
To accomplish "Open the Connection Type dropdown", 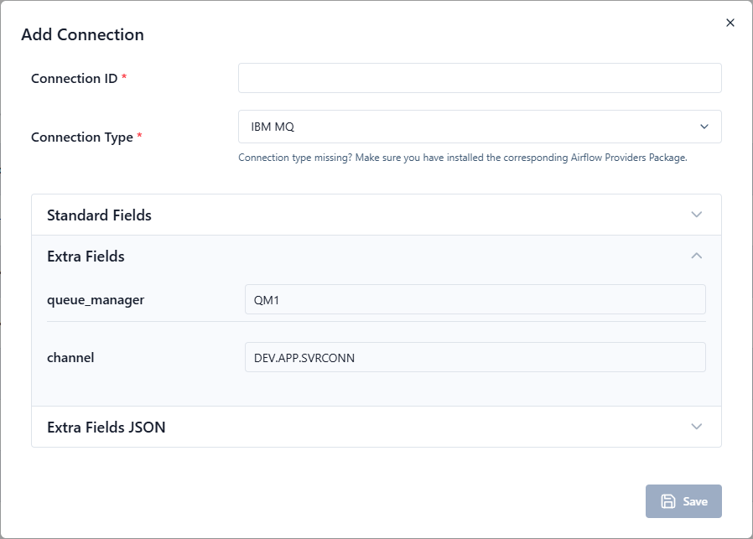I will pos(480,127).
